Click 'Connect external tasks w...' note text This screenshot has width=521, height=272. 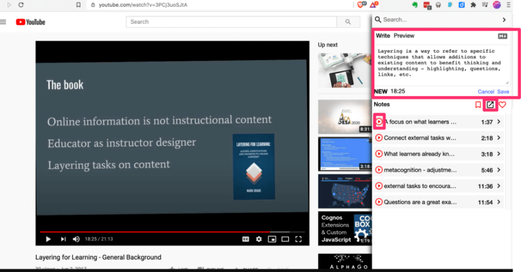tap(420, 137)
